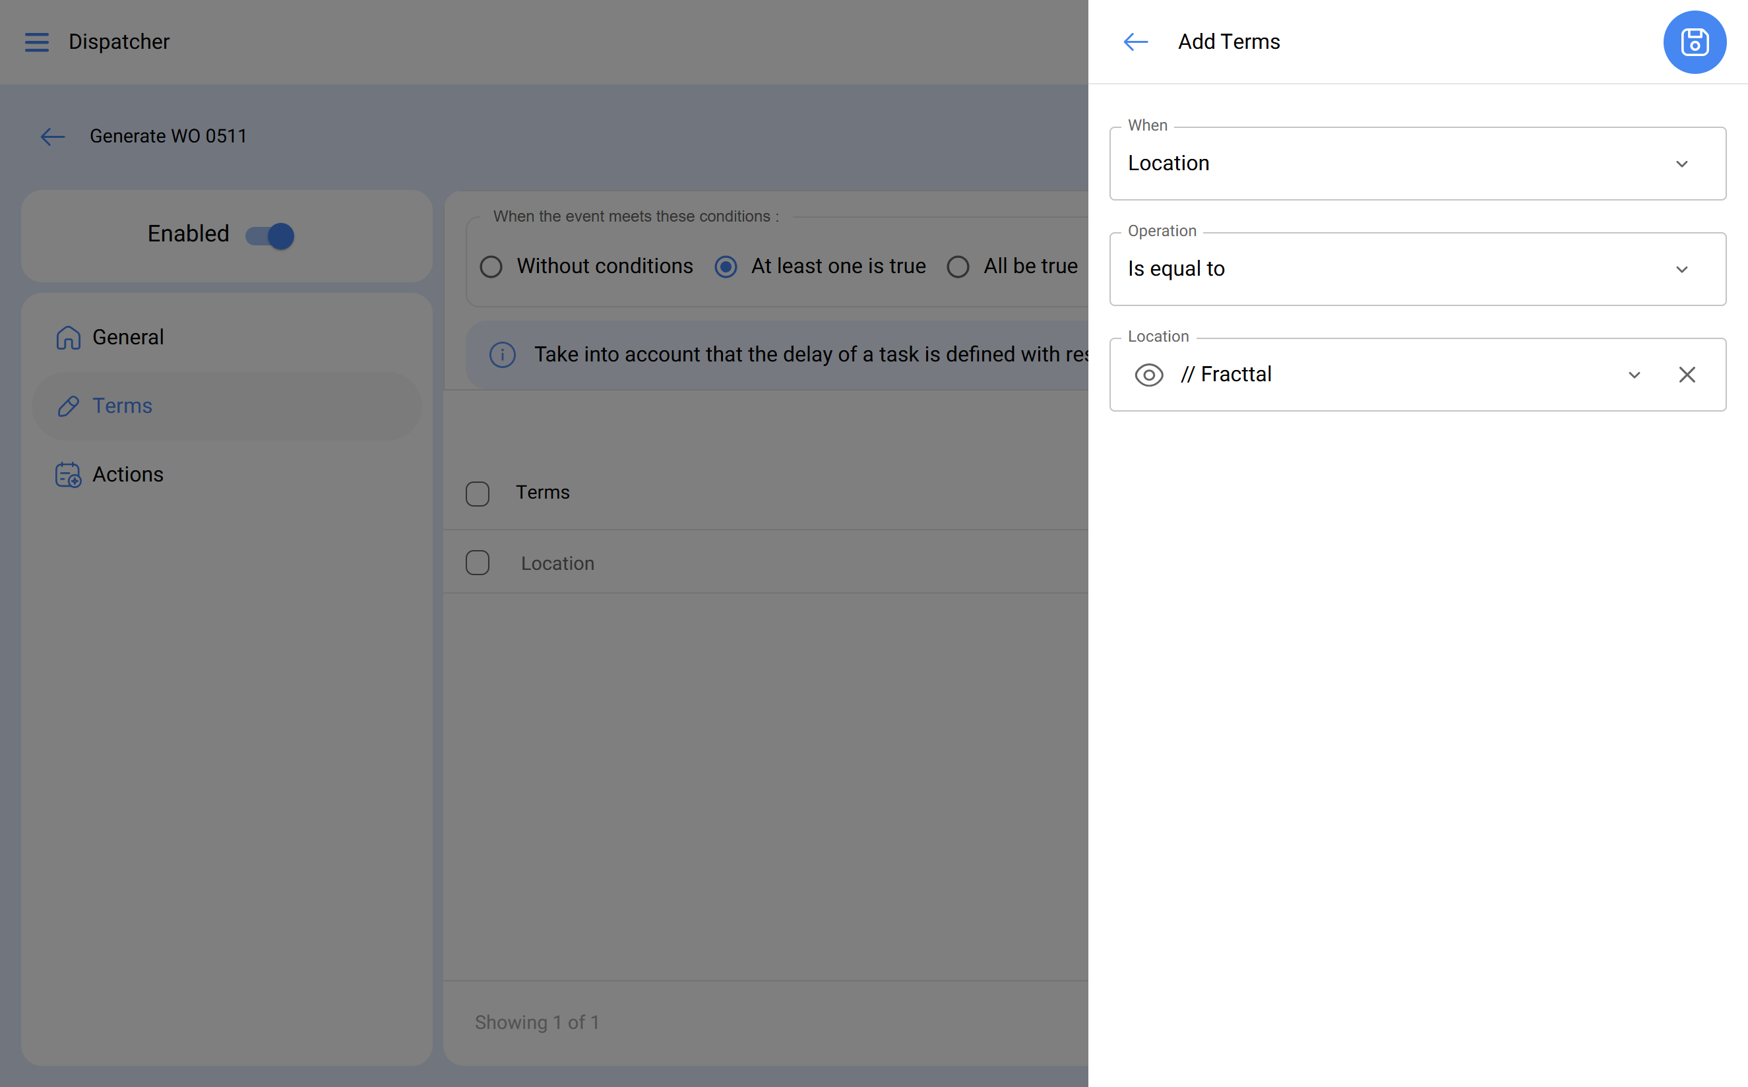Switch to the Terms sidebar item
The height and width of the screenshot is (1087, 1748).
pyautogui.click(x=122, y=406)
